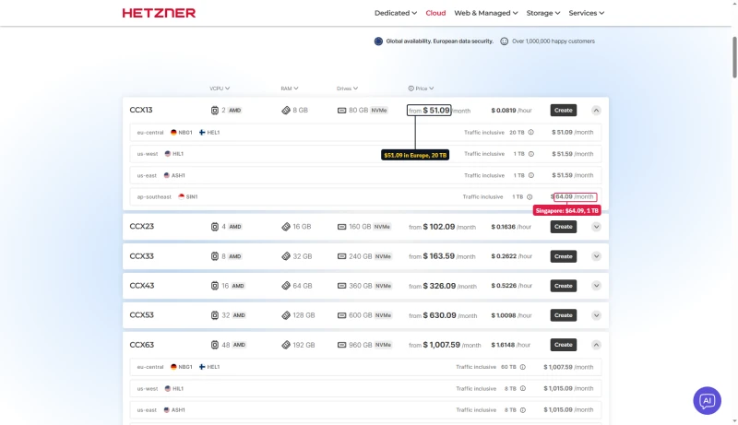The image size is (738, 425).
Task: Click the CPU icon in the CCX13 row
Action: point(215,111)
